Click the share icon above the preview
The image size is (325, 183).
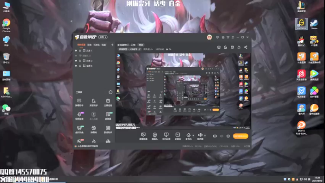pos(246,47)
